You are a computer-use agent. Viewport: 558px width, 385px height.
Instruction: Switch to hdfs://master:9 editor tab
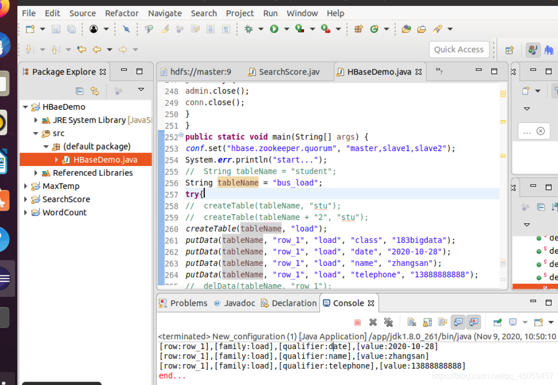(197, 72)
